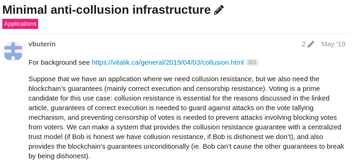This screenshot has height=167, width=355.
Task: Open the post edit history pencil icon
Action: (x=310, y=44)
